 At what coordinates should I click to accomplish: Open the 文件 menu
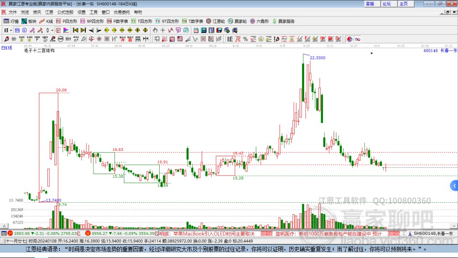(x=13, y=12)
